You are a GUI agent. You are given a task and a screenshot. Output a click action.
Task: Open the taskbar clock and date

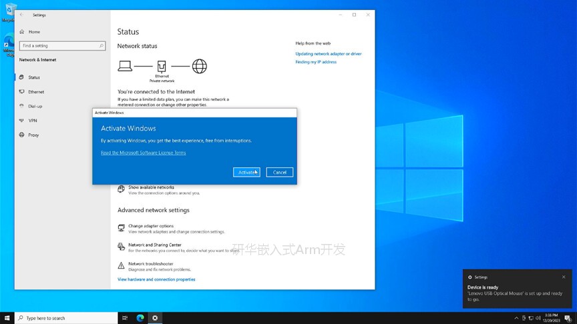coord(551,318)
